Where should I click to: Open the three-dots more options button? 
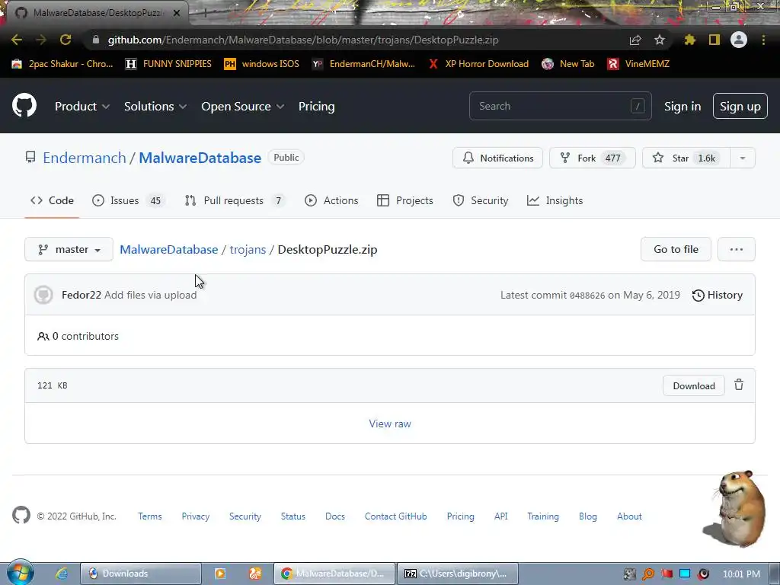(737, 249)
